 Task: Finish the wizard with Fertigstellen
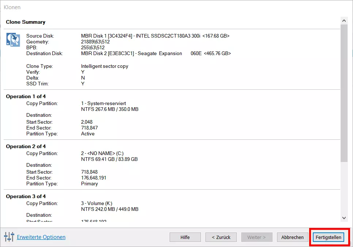point(329,237)
